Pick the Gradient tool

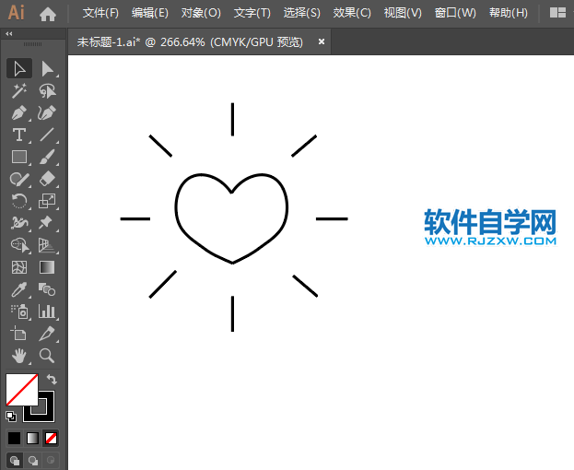[x=48, y=267]
